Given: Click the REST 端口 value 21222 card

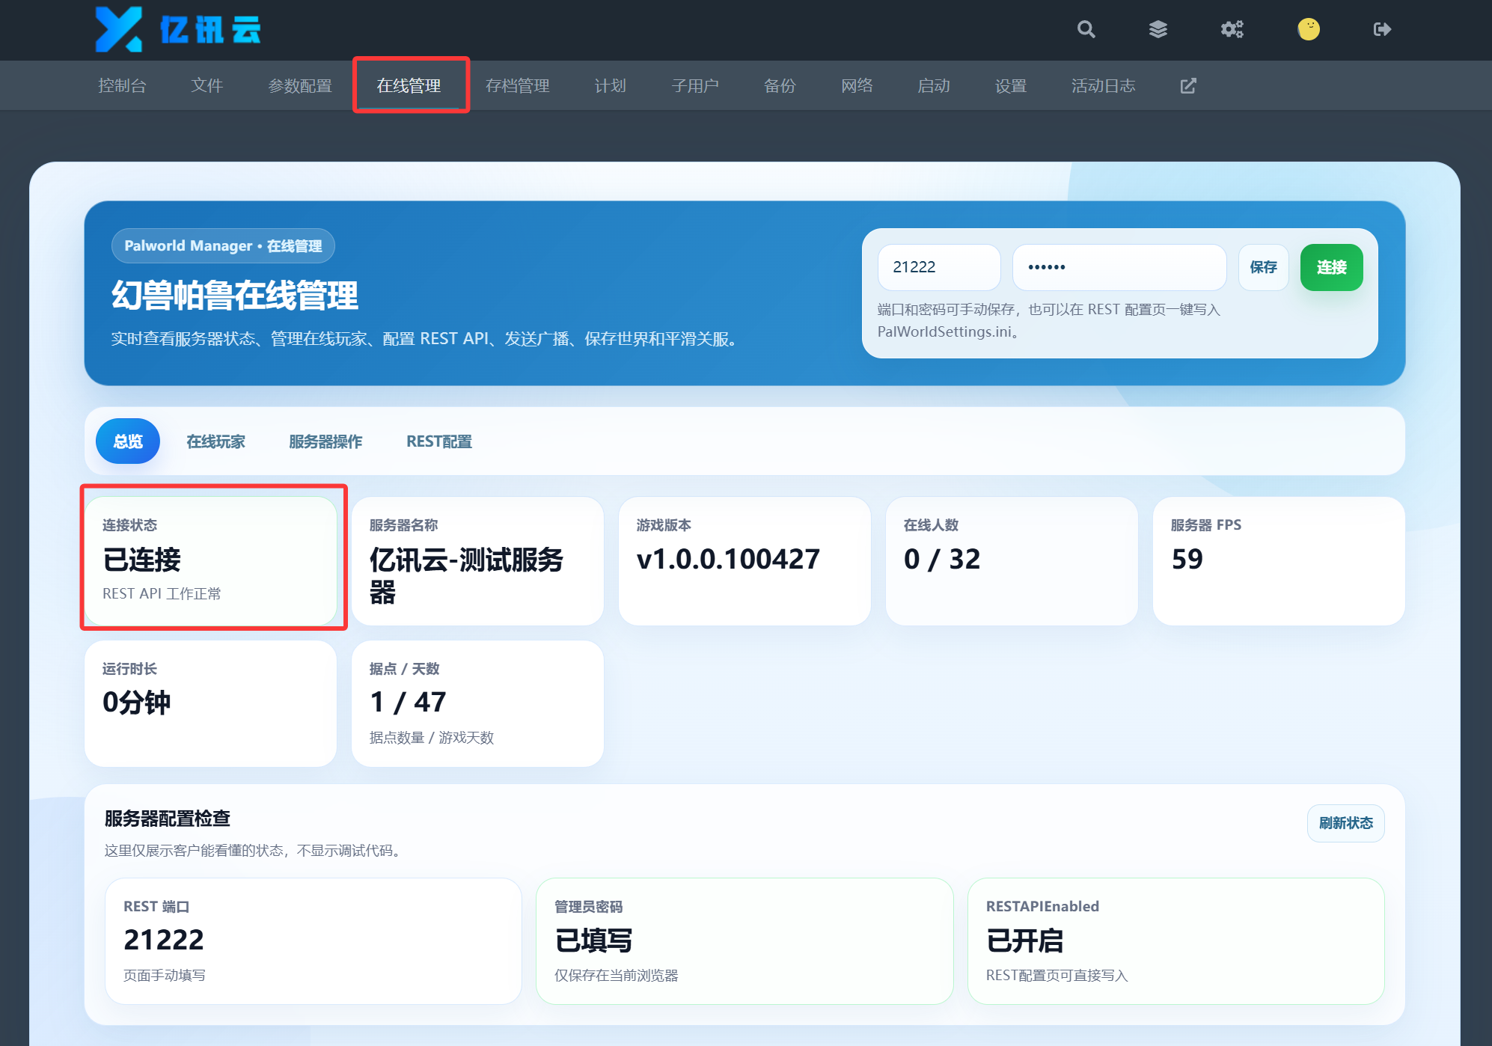Looking at the screenshot, I should point(314,941).
